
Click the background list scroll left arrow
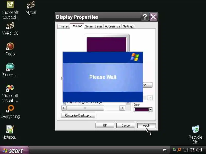pos(64,108)
